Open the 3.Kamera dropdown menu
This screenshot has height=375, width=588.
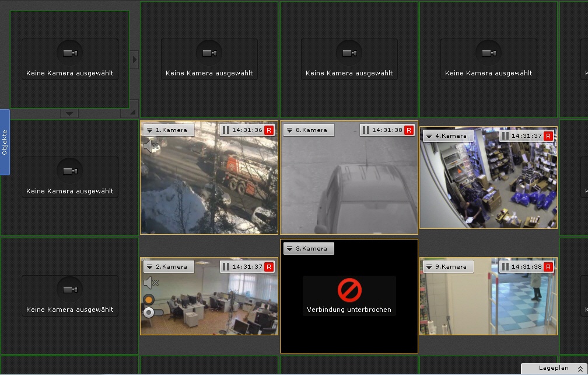click(309, 248)
